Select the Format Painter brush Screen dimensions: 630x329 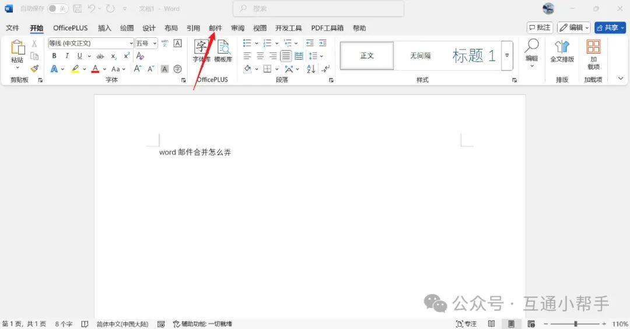point(34,69)
